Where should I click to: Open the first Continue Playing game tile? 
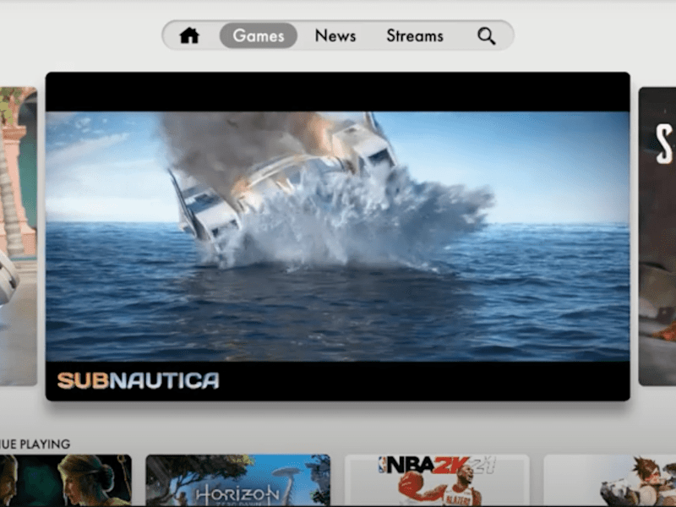point(66,480)
